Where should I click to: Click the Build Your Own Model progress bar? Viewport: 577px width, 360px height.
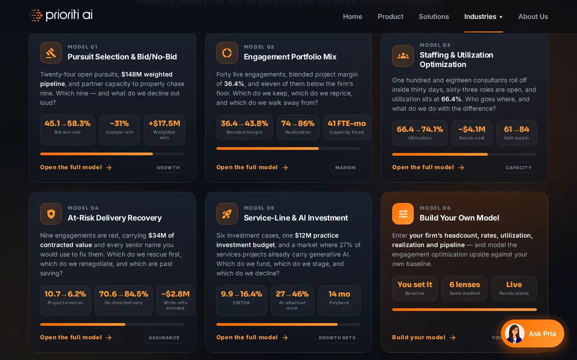pyautogui.click(x=464, y=310)
